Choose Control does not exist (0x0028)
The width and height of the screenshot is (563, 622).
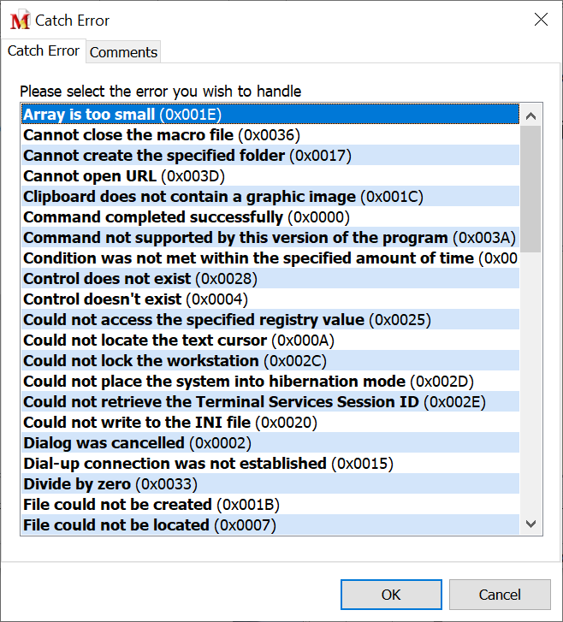[139, 278]
